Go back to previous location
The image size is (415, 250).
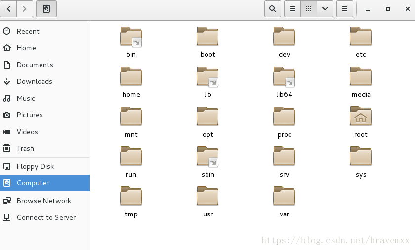(8, 9)
